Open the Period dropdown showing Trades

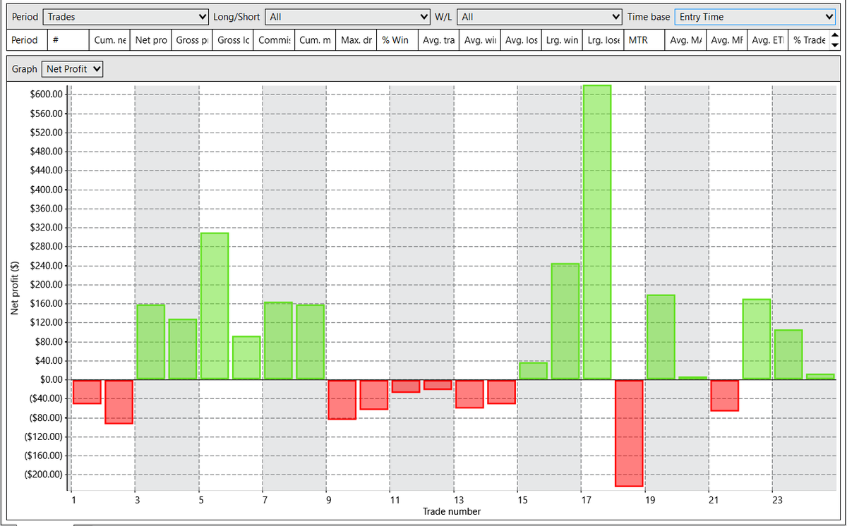click(126, 17)
